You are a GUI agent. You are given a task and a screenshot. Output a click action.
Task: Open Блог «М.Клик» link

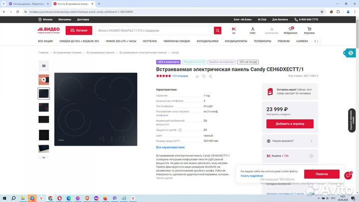tap(243, 19)
